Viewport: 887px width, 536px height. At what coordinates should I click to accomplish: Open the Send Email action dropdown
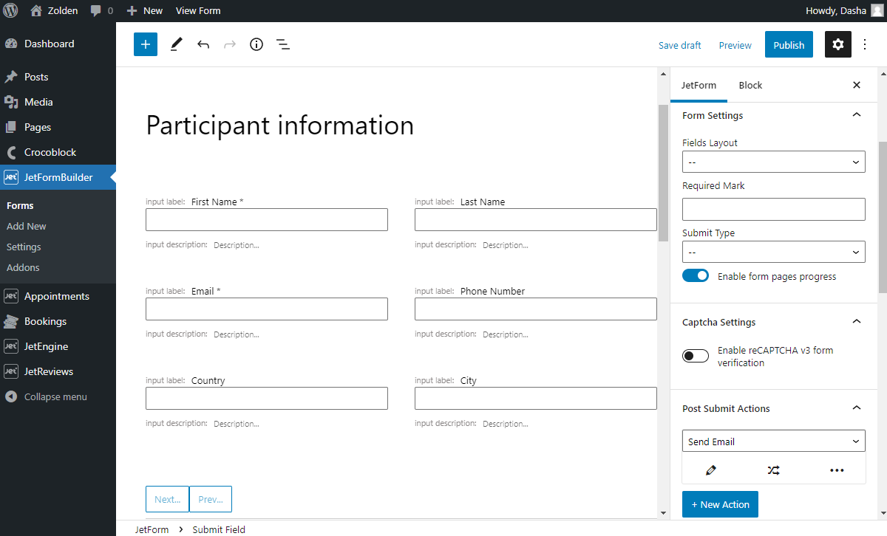coord(773,441)
